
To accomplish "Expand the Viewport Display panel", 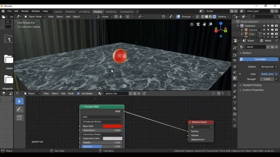I will [x=252, y=85].
